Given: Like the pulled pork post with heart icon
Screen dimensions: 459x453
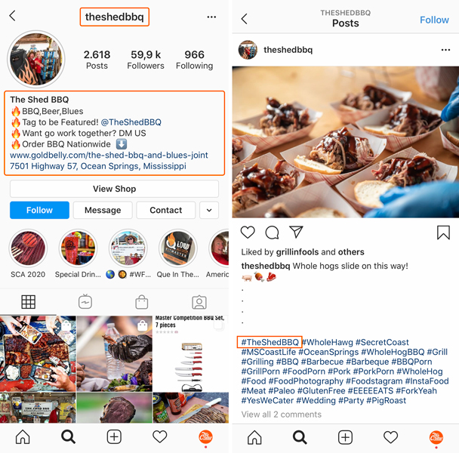Looking at the screenshot, I should [248, 233].
